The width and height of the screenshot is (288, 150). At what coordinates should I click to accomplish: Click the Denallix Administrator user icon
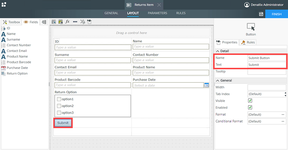click(x=247, y=5)
